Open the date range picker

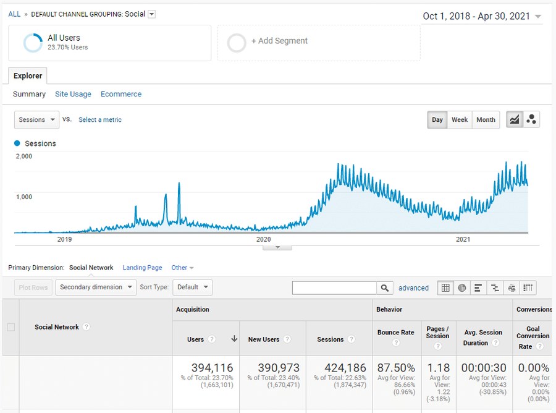(x=482, y=16)
